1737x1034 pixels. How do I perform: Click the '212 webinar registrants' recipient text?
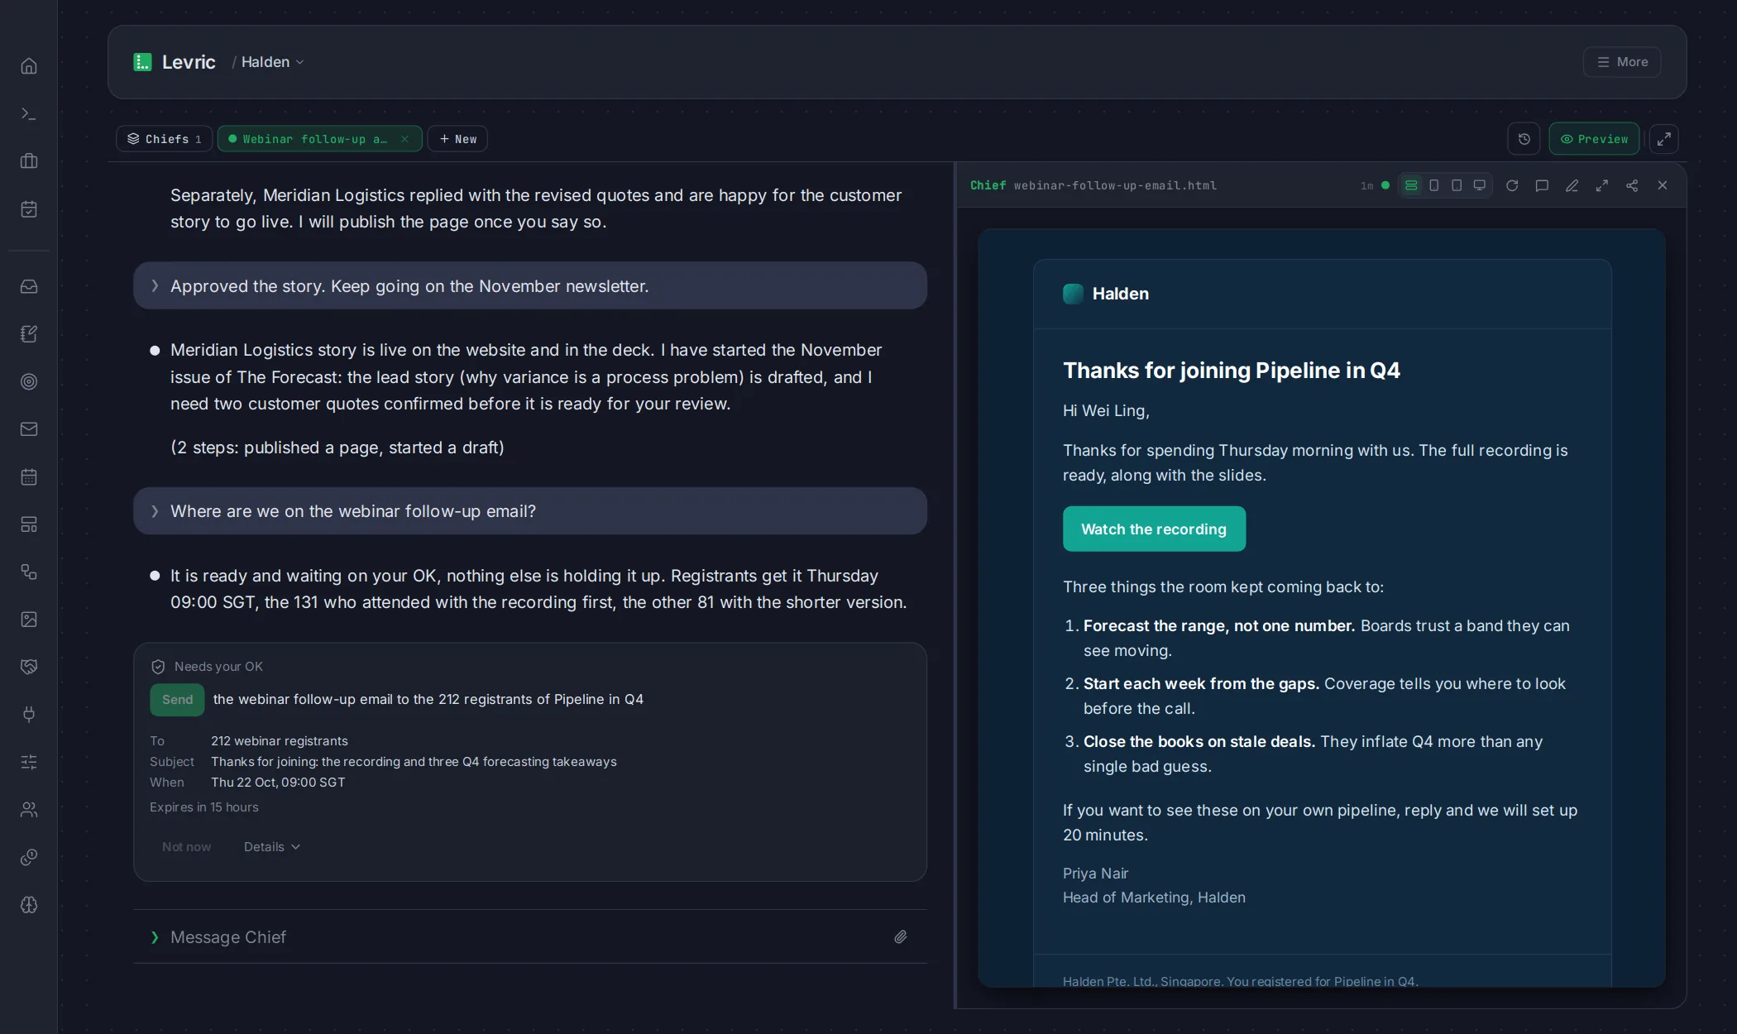point(280,741)
